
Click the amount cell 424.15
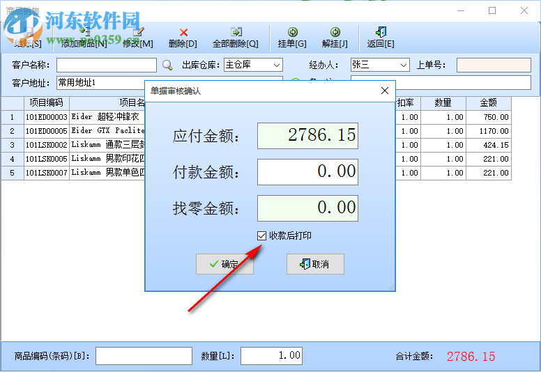(489, 145)
